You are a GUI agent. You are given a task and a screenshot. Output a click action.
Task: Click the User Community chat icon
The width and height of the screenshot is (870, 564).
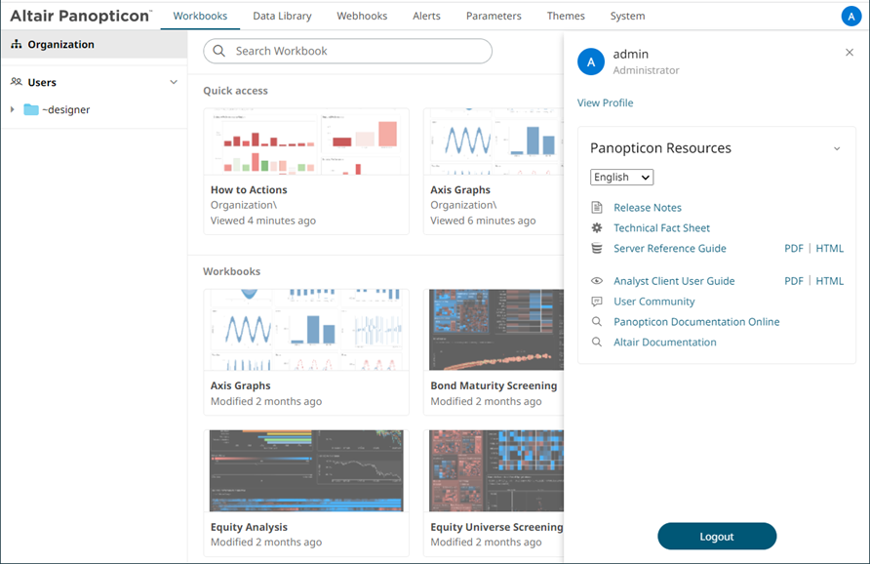(597, 302)
